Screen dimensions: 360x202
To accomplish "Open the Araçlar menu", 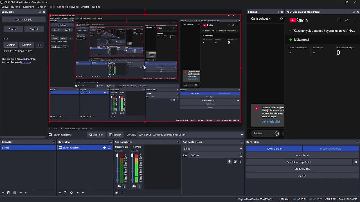I will tap(85, 7).
